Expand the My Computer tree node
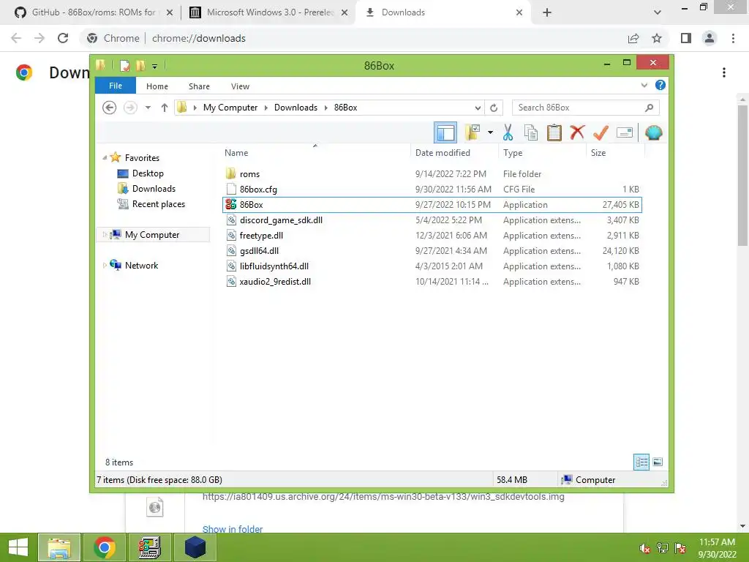Image resolution: width=749 pixels, height=562 pixels. click(105, 235)
